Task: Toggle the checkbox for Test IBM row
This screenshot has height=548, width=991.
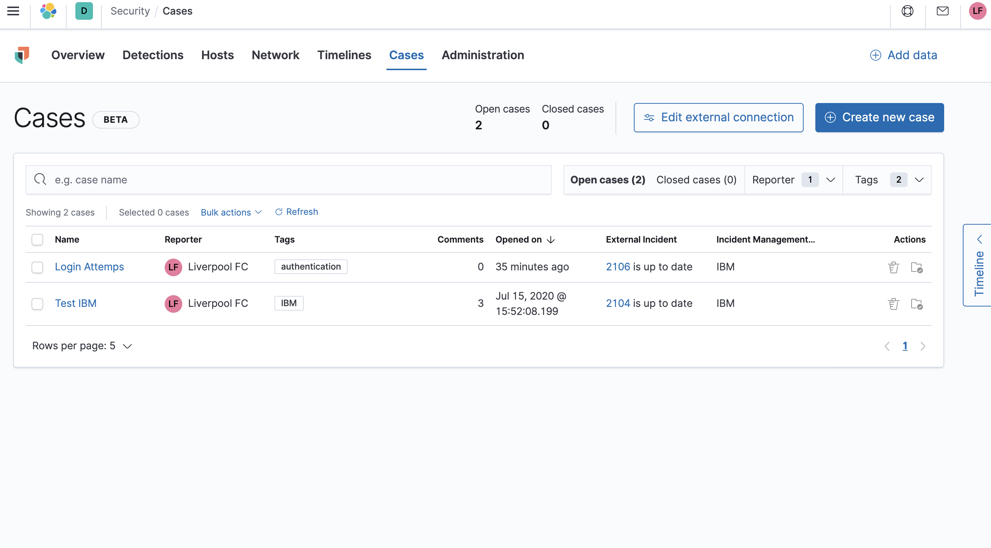Action: point(37,303)
